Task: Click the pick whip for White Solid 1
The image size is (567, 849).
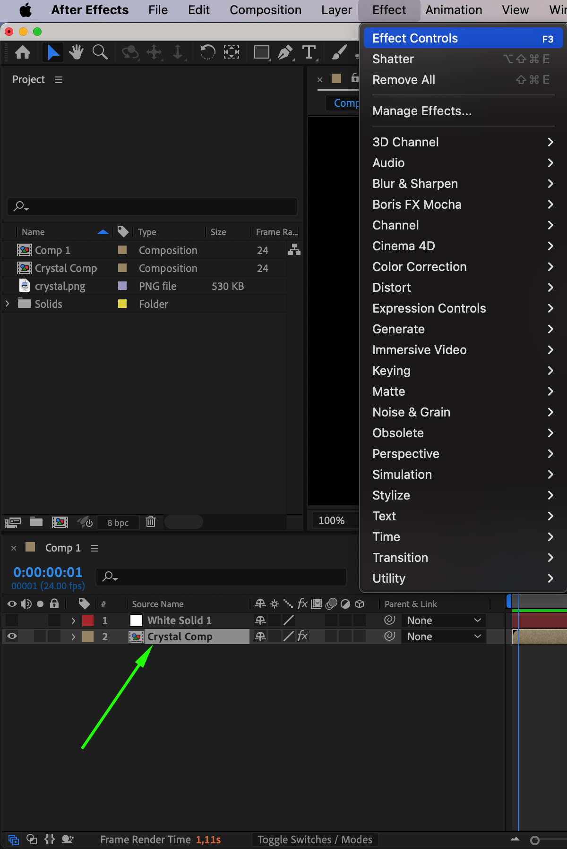Action: [389, 620]
